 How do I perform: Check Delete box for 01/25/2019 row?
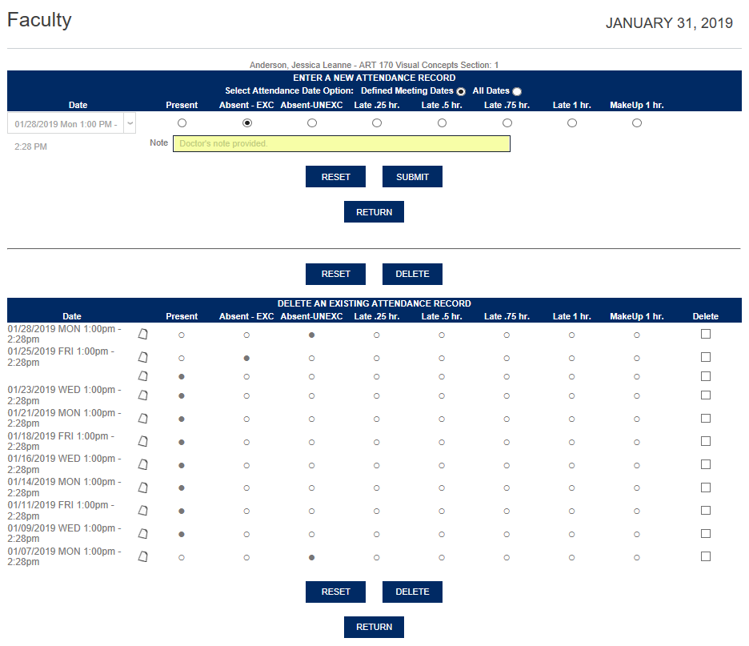point(706,357)
